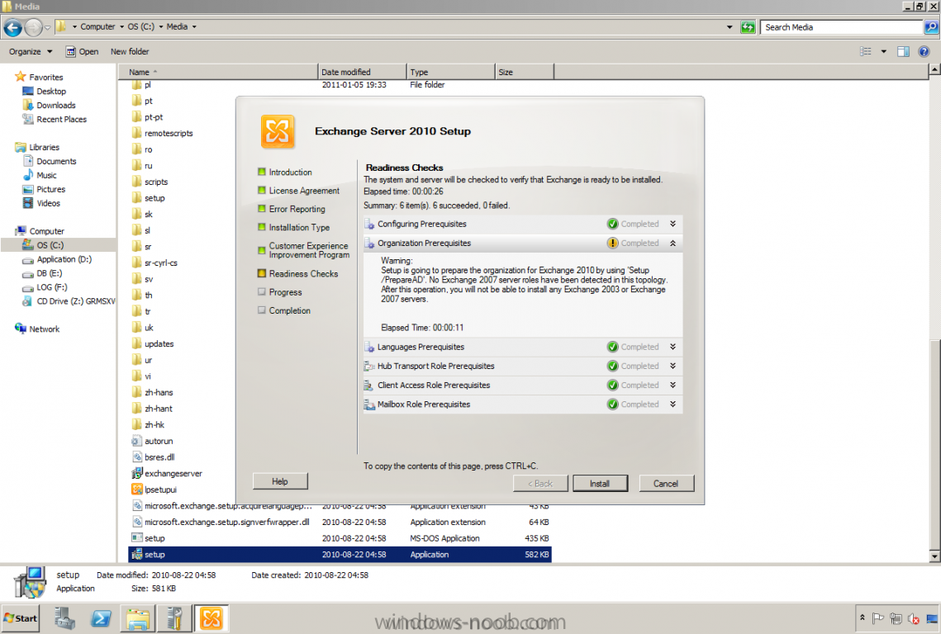Click the disabled Back button
This screenshot has width=941, height=634.
coord(540,484)
